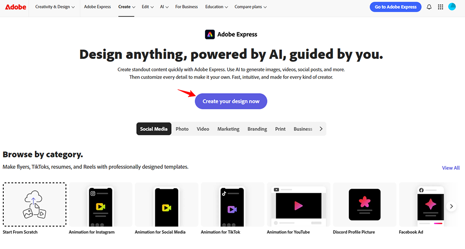Select the Marketing category tab
This screenshot has width=465, height=249.
228,129
